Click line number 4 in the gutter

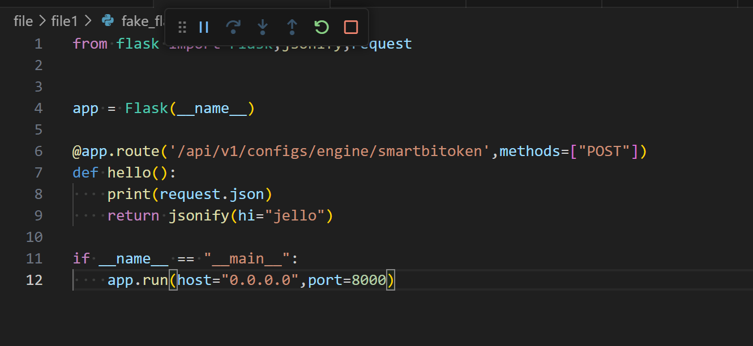(38, 108)
